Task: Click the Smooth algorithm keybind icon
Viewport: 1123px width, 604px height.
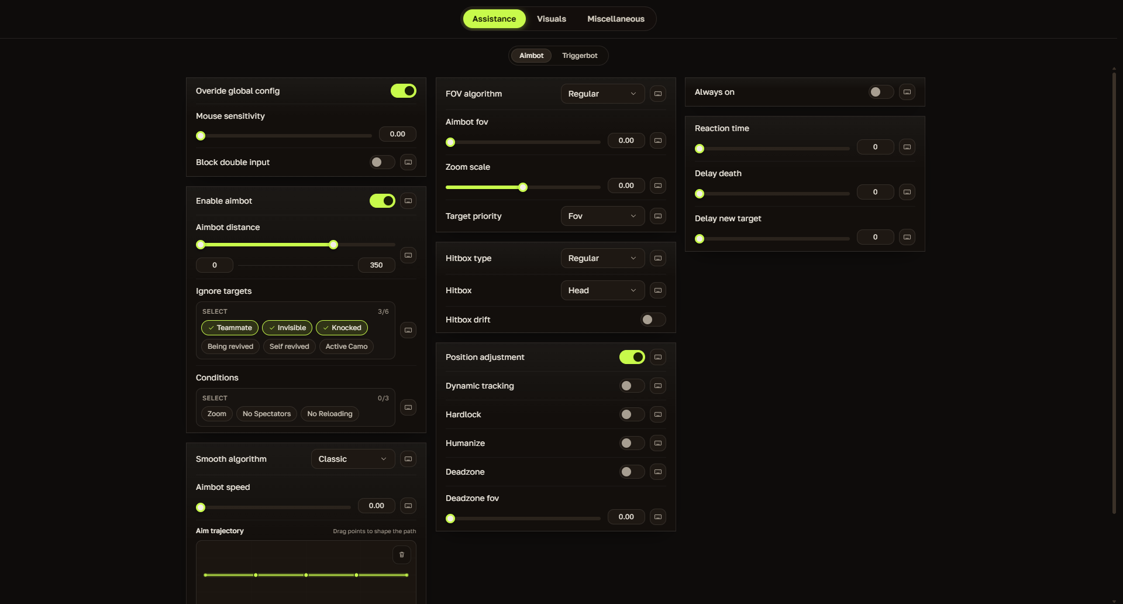Action: pos(408,459)
